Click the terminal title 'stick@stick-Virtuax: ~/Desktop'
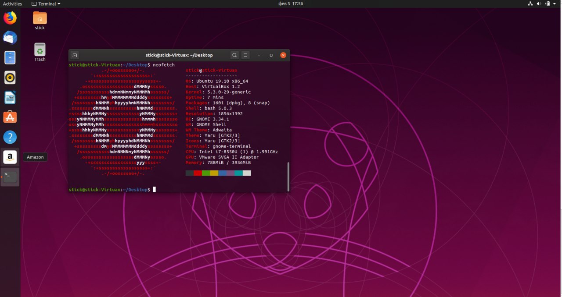This screenshot has width=562, height=297. [x=179, y=55]
